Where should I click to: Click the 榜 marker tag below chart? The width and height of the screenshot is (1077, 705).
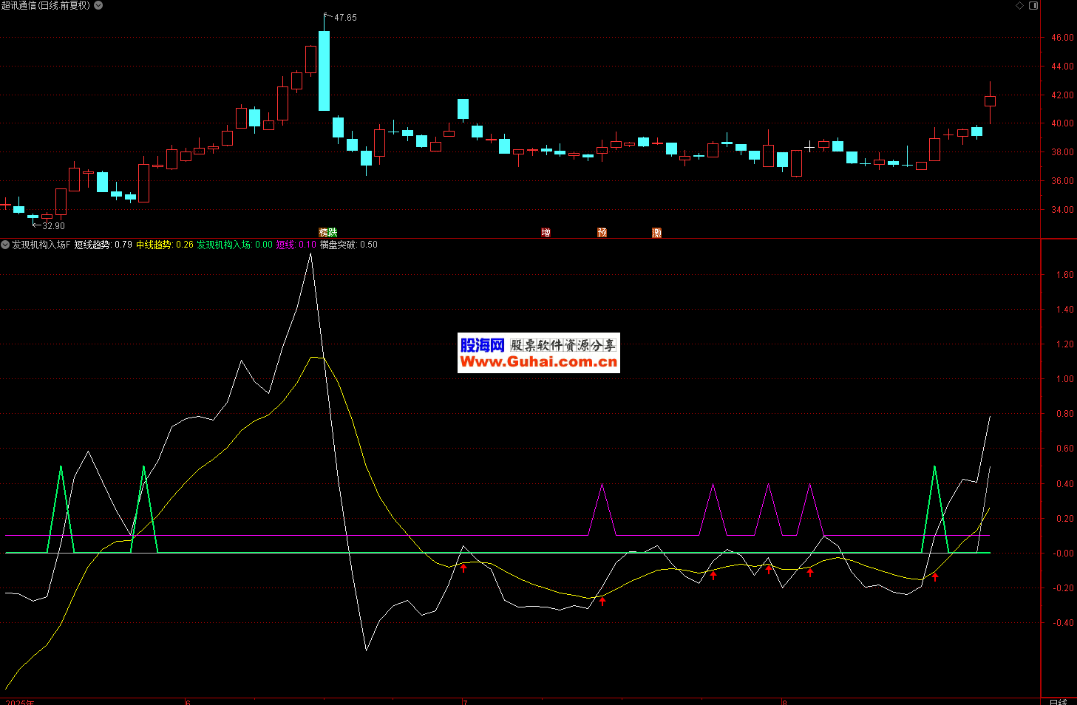(x=324, y=232)
